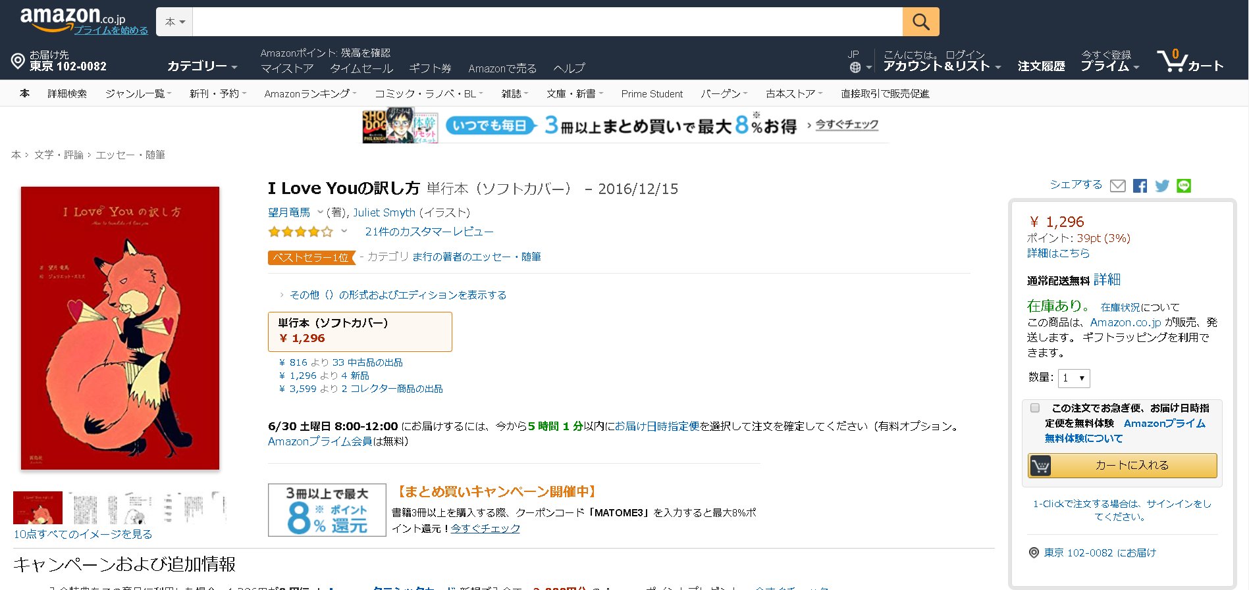Click プライムを始める link under logo
1249x590 pixels.
[111, 30]
